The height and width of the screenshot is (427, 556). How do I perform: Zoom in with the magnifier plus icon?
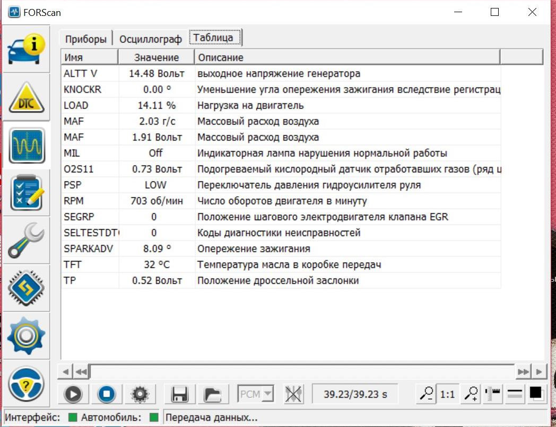click(x=471, y=394)
